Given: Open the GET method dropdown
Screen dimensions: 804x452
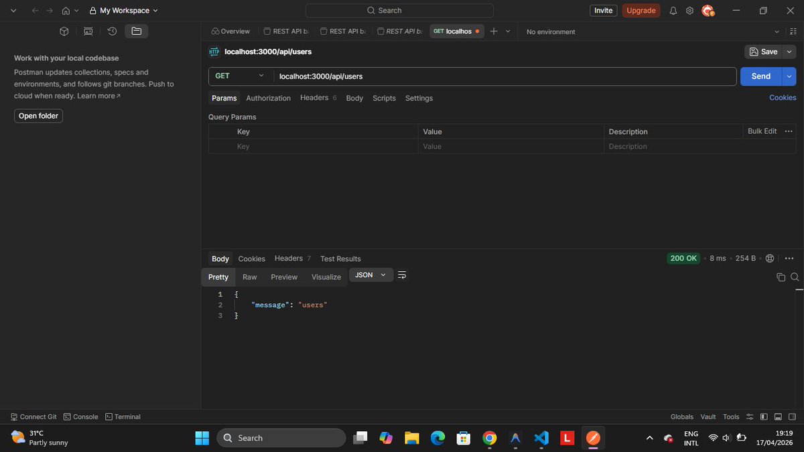Looking at the screenshot, I should (241, 76).
